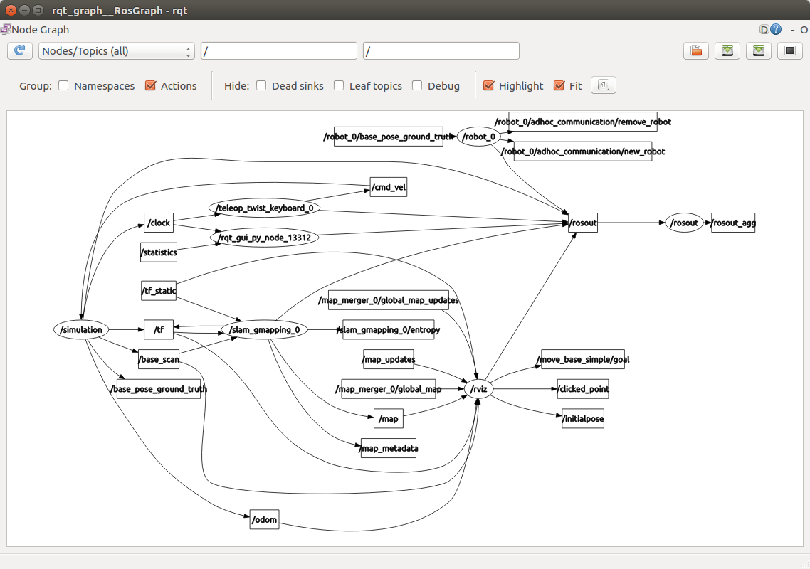Disable the Highlight checkbox

pos(489,86)
